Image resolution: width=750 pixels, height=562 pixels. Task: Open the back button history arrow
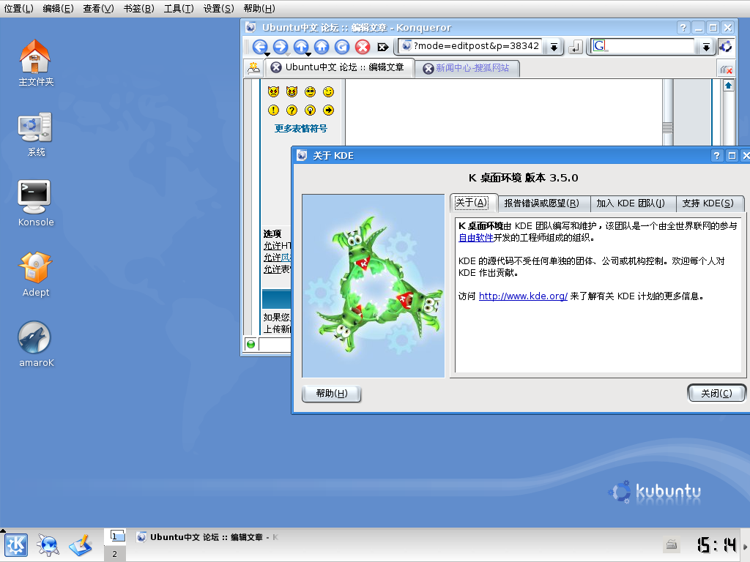click(267, 54)
